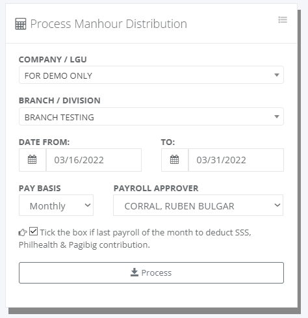The height and width of the screenshot is (318, 308).
Task: Open the Payroll Approver dropdown
Action: coord(198,205)
